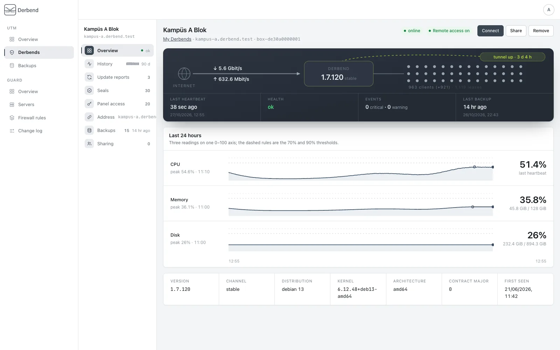Click the 26% Disk reading
Viewport: 560px width, 350px height.
coord(537,235)
